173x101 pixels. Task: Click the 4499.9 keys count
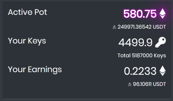[x=135, y=42]
